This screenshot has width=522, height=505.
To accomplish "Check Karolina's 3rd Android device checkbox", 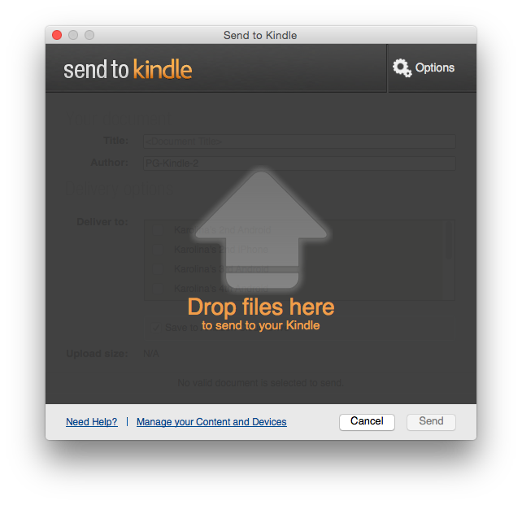I will [158, 268].
